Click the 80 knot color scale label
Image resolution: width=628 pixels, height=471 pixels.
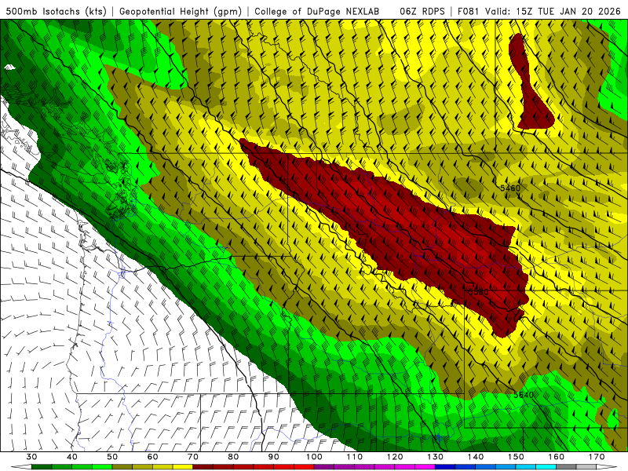coord(233,457)
